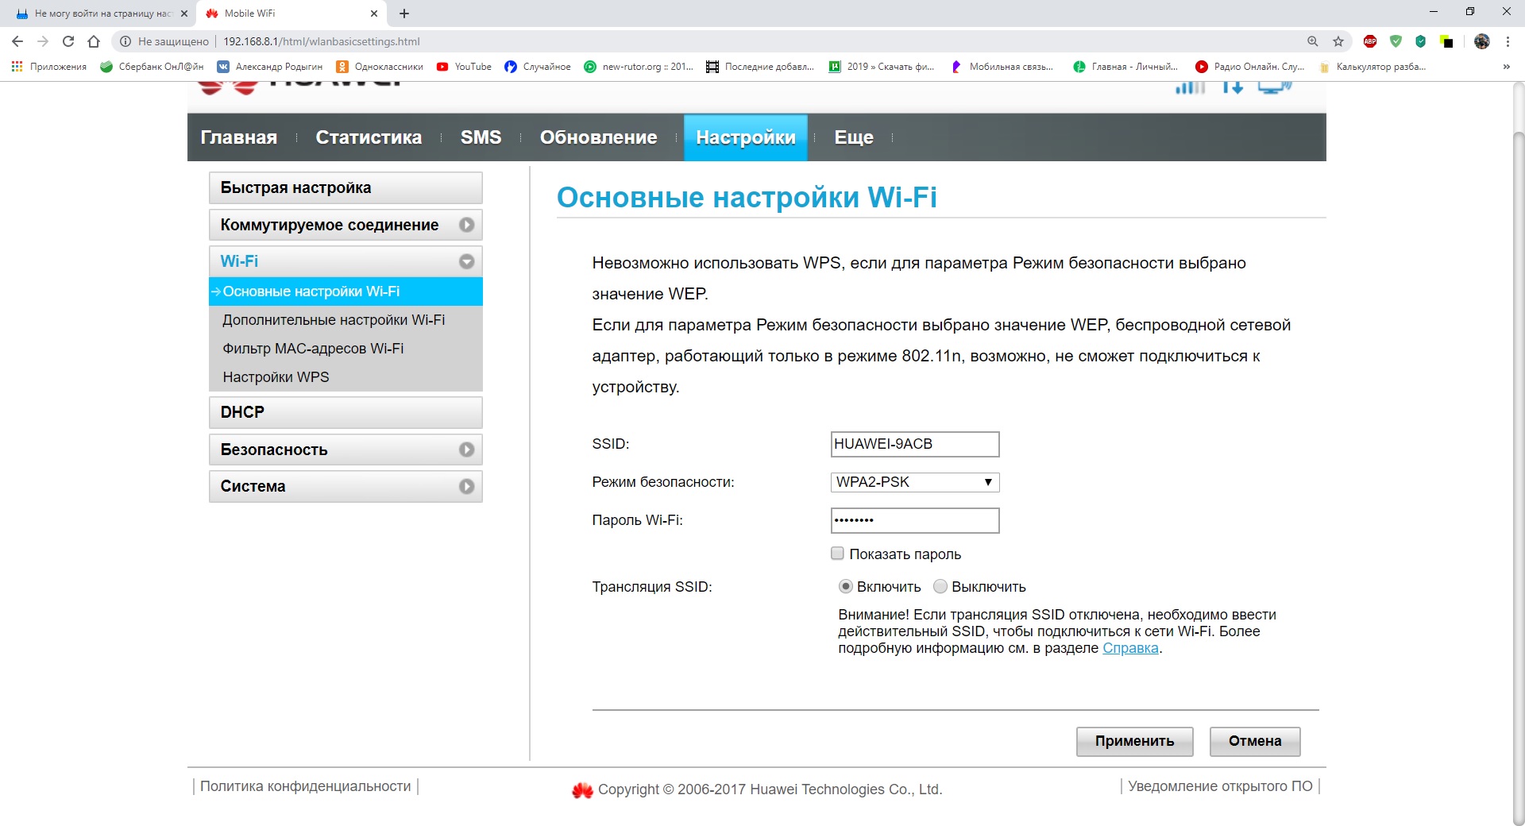
Task: Go back using browser back arrow
Action: [x=17, y=41]
